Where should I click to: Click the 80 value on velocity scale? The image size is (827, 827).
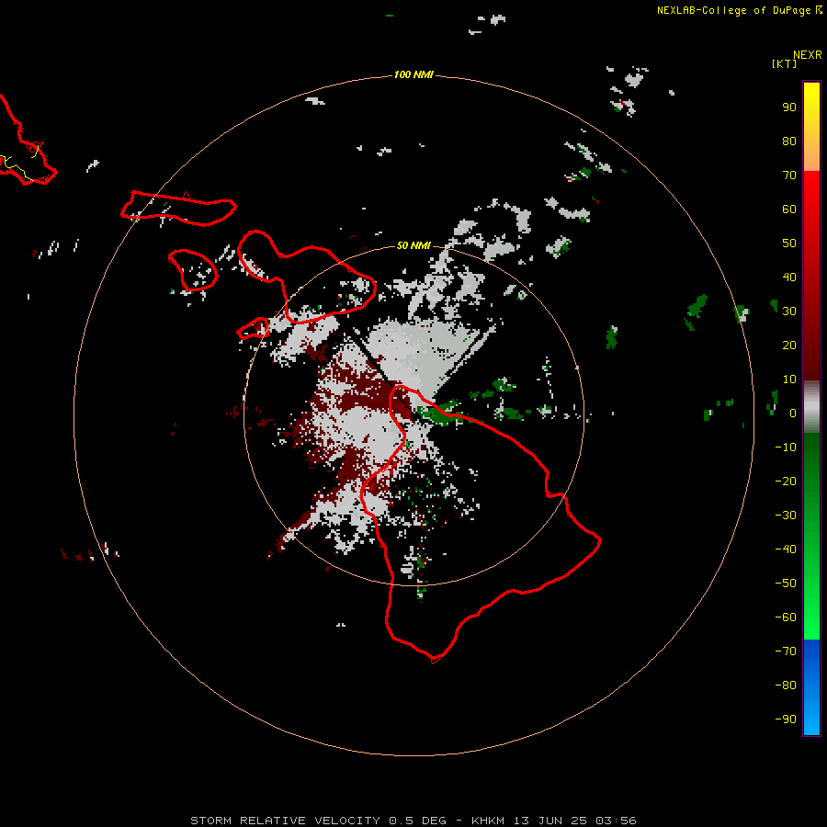789,142
